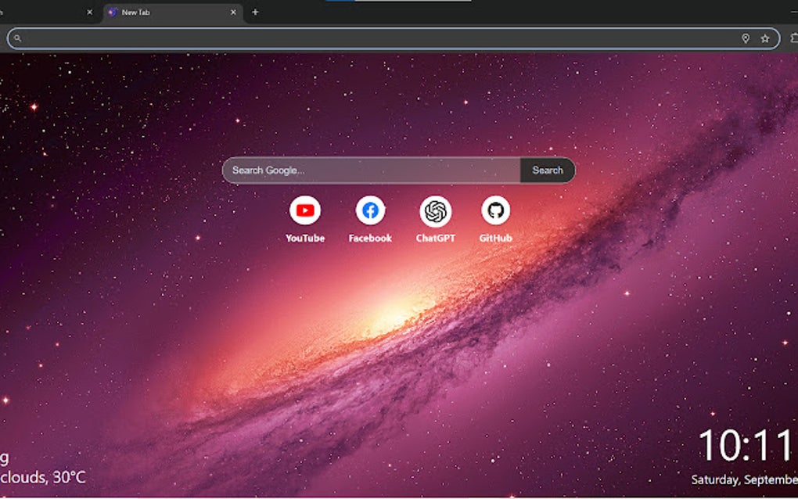
Task: Click the magnifier icon in the address bar
Action: (17, 38)
